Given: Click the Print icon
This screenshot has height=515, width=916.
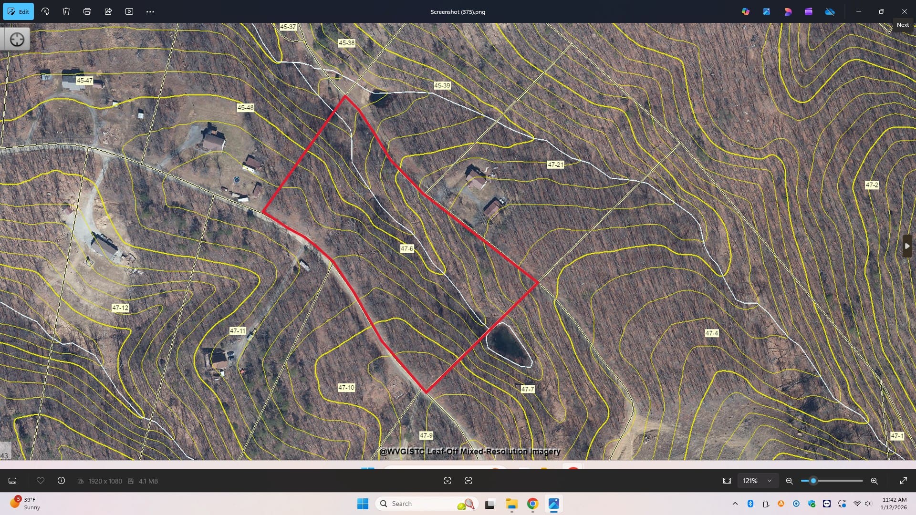Looking at the screenshot, I should tap(87, 11).
